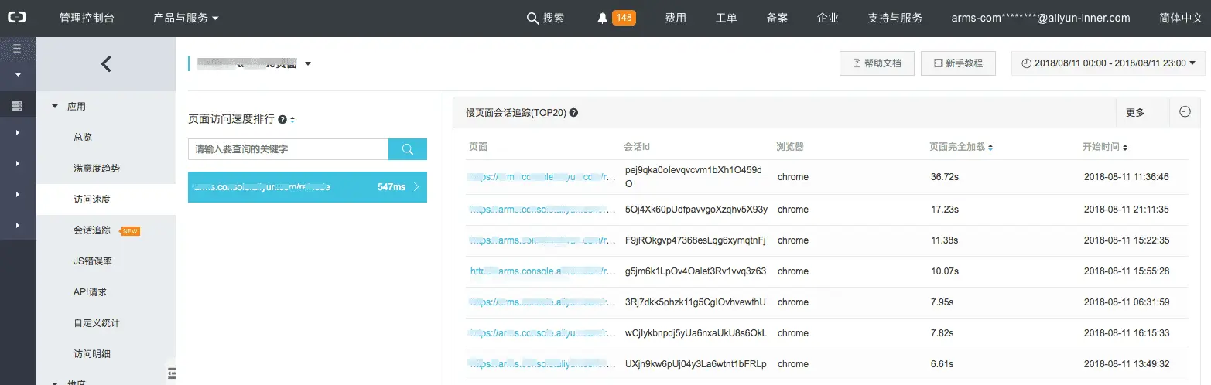Screen dimensions: 1211x385
Task: Click the clock icon beside 更多
Action: click(1185, 112)
